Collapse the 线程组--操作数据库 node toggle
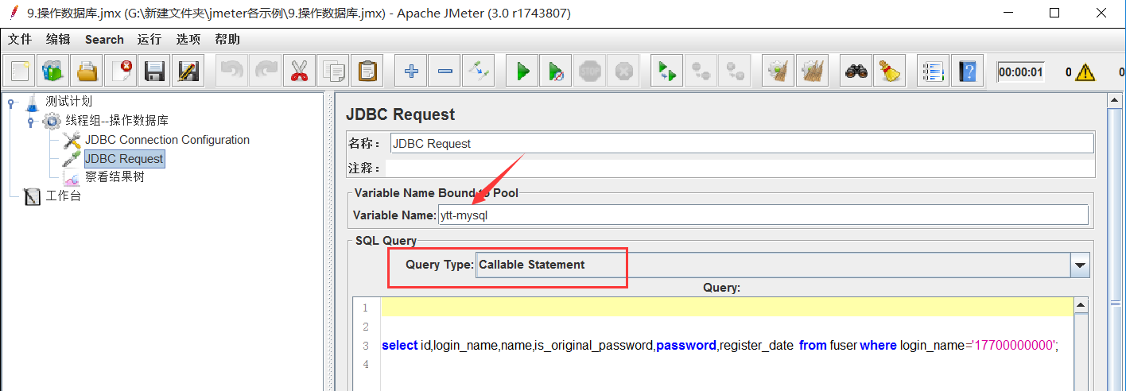Screen dimensions: 1126x391 (x=30, y=122)
